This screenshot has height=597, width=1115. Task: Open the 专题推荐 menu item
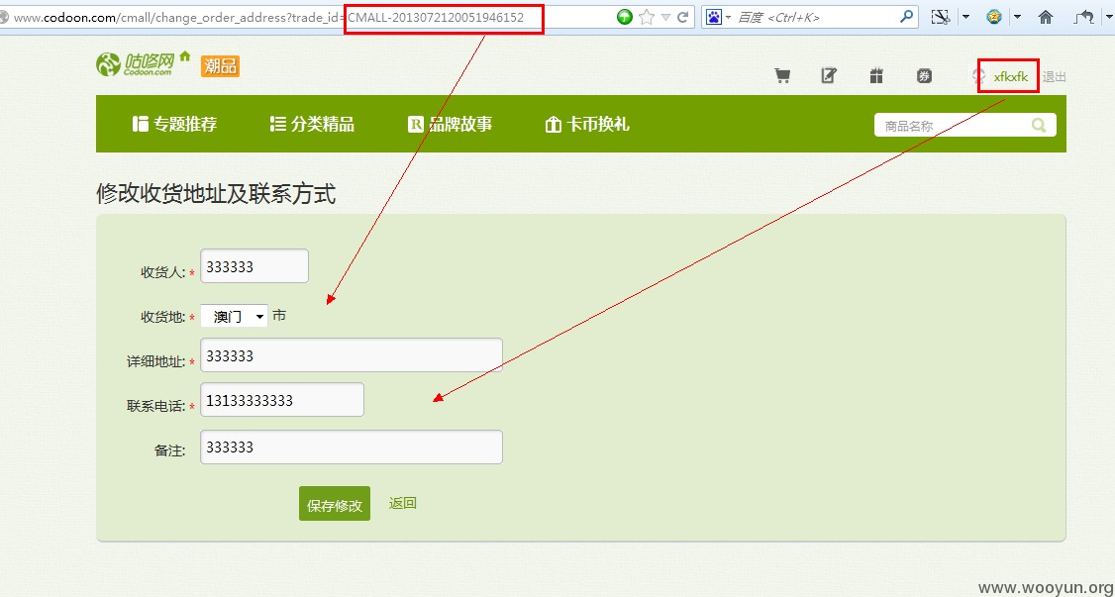tap(175, 125)
